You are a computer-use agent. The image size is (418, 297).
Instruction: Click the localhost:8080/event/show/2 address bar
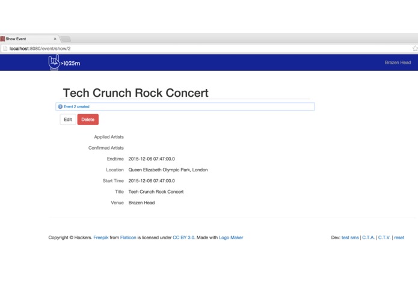click(208, 49)
